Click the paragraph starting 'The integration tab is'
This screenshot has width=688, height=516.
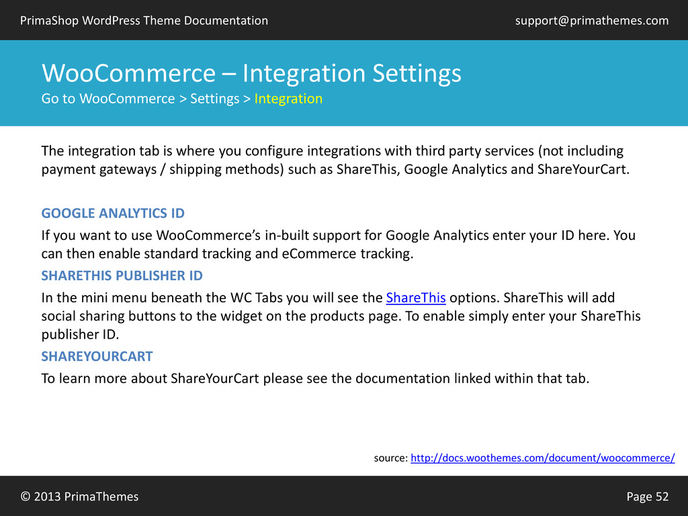pyautogui.click(x=335, y=160)
